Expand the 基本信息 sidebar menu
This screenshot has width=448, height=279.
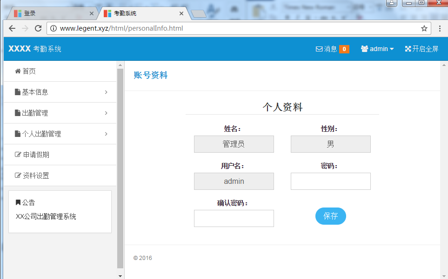click(x=60, y=92)
